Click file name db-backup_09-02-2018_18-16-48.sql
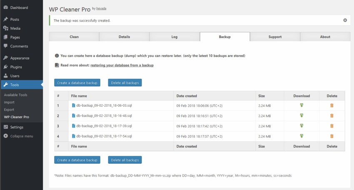The width and height of the screenshot is (354, 190). pyautogui.click(x=104, y=115)
